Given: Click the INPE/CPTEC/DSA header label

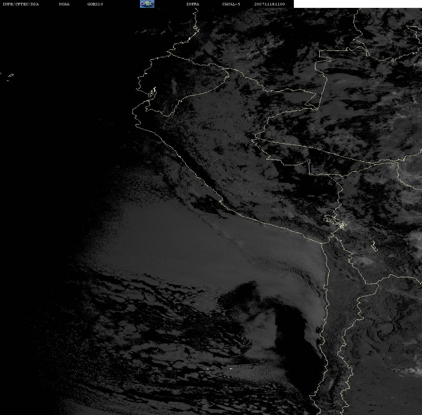Looking at the screenshot, I should click(x=21, y=4).
